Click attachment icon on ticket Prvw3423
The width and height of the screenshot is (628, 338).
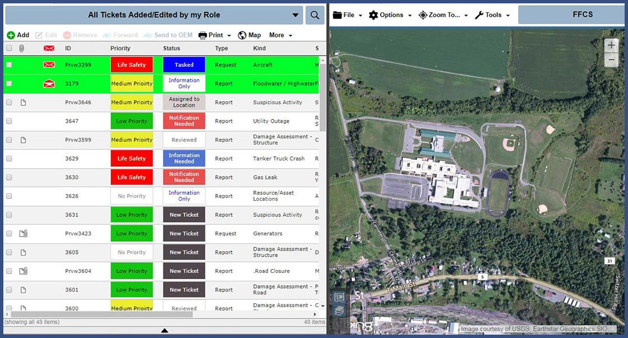24,234
